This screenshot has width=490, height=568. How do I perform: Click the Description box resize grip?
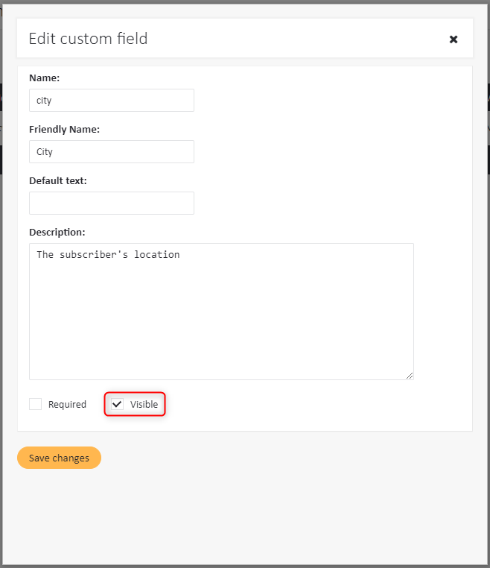410,376
